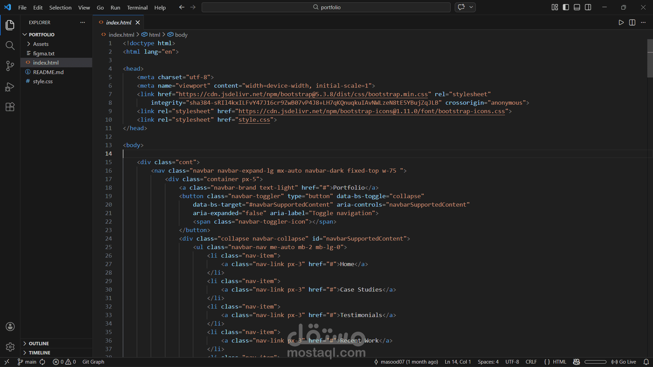Image resolution: width=653 pixels, height=367 pixels.
Task: Toggle the secondary side bar visibility
Action: (588, 7)
